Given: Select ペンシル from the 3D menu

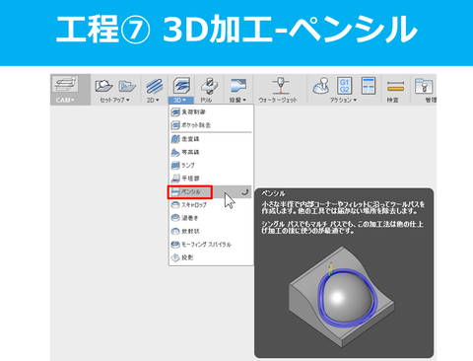Looking at the screenshot, I should [x=211, y=192].
